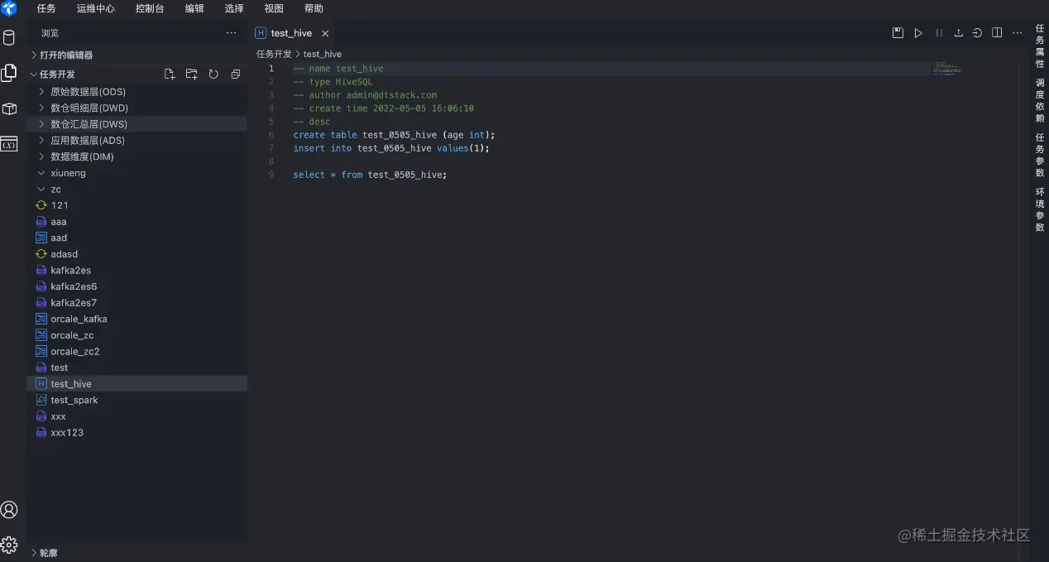The image size is (1049, 562).
Task: Open the test_spark task
Action: tap(137, 400)
